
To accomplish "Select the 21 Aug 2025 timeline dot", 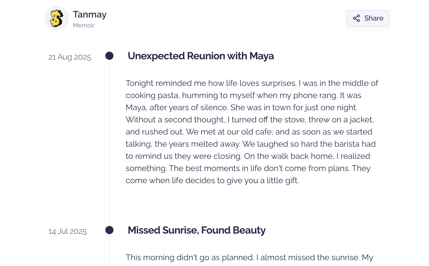I will (x=109, y=56).
